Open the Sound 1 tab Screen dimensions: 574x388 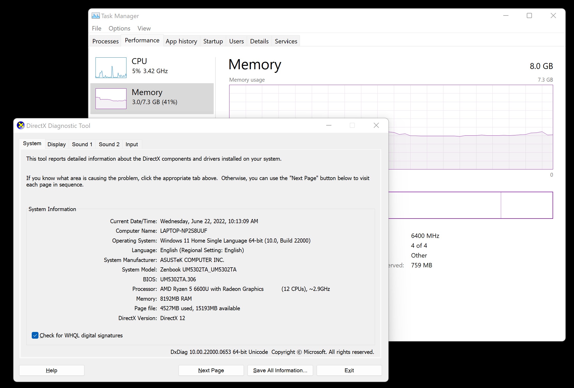pyautogui.click(x=82, y=144)
